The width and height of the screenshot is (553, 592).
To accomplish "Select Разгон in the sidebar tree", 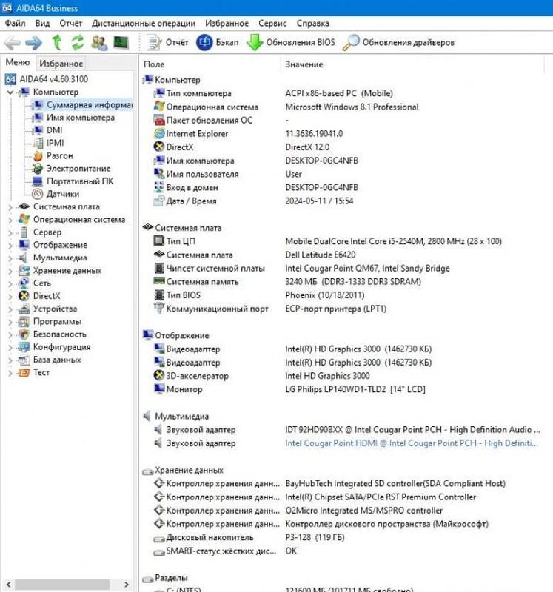I will (x=59, y=156).
